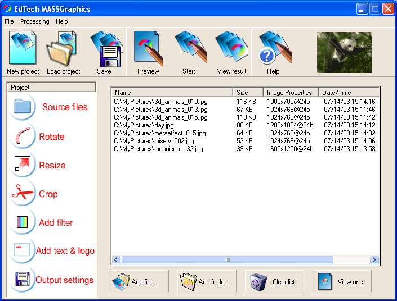
Task: Sort the list by Name column header
Action: point(172,93)
